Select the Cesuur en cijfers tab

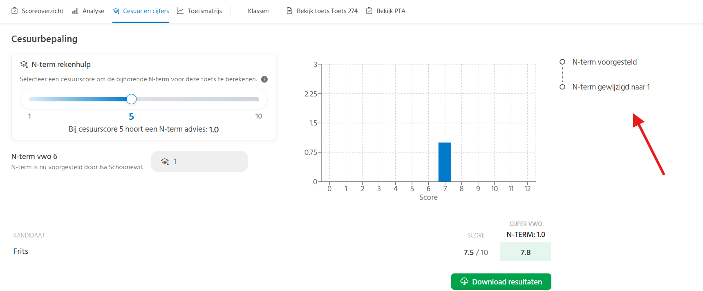click(141, 11)
